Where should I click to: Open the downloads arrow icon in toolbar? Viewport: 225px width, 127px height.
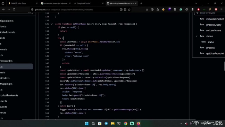click(x=147, y=9)
